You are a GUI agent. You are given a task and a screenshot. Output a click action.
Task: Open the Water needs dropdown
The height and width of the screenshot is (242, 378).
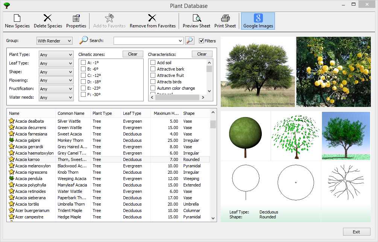point(56,98)
